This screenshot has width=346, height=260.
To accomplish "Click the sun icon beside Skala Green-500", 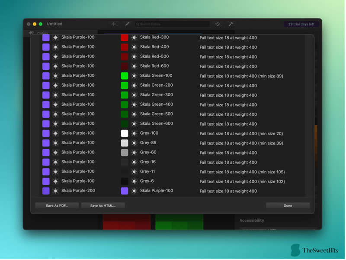I will click(134, 114).
